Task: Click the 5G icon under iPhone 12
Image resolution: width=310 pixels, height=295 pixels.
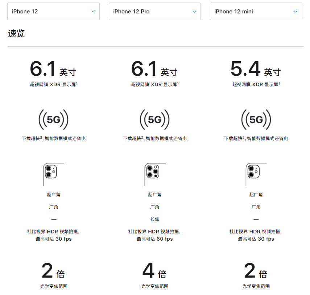Action: [x=53, y=120]
